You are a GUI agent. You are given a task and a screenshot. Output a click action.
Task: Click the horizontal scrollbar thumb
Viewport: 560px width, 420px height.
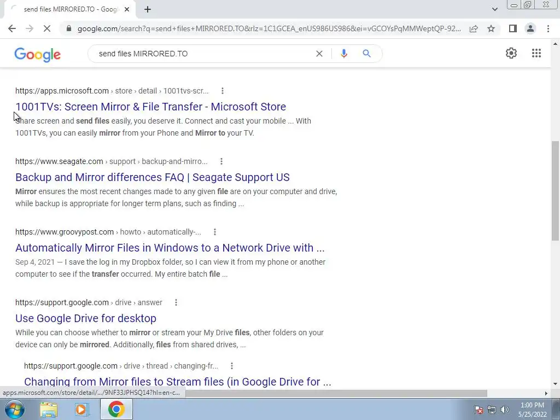click(x=336, y=393)
